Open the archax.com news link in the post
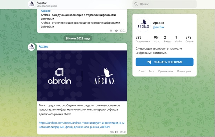 coord(82,125)
